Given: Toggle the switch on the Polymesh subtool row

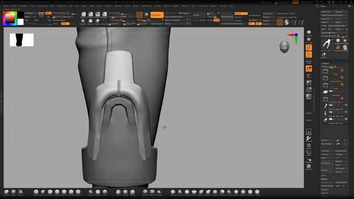Looking at the screenshot, I should [331, 91].
